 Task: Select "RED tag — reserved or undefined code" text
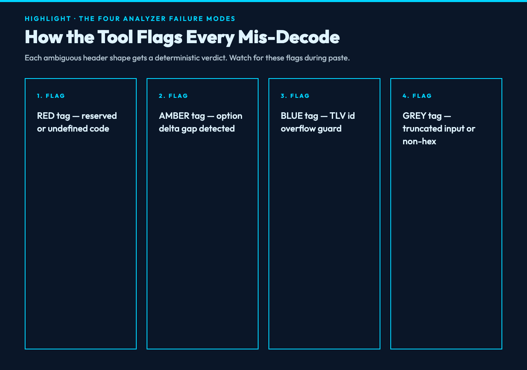[77, 122]
